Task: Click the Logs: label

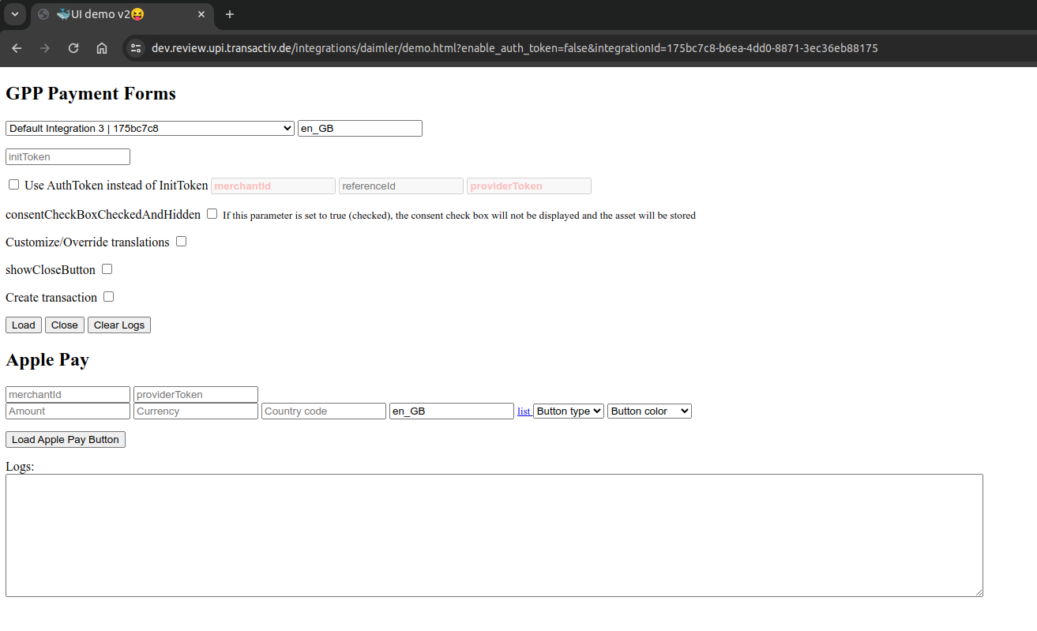Action: [20, 467]
